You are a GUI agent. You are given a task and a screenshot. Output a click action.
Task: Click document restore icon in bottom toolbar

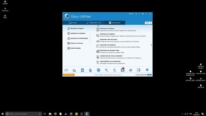coord(139,70)
